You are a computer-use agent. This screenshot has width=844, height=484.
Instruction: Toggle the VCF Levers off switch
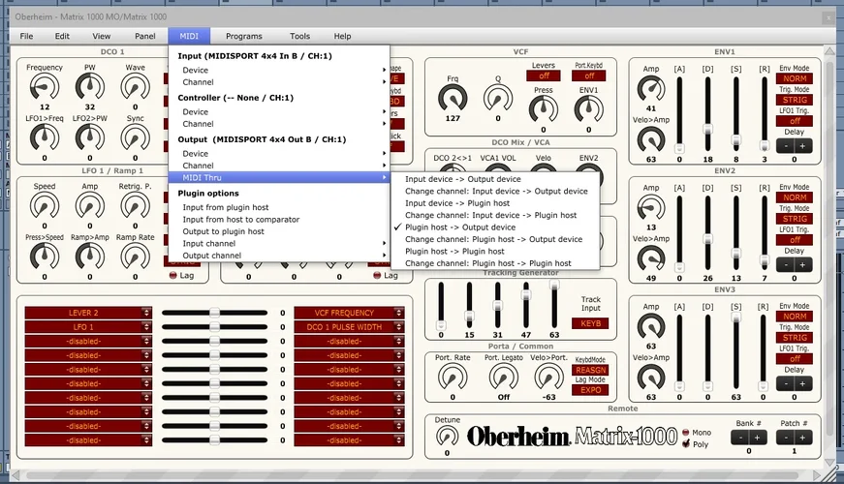(543, 76)
